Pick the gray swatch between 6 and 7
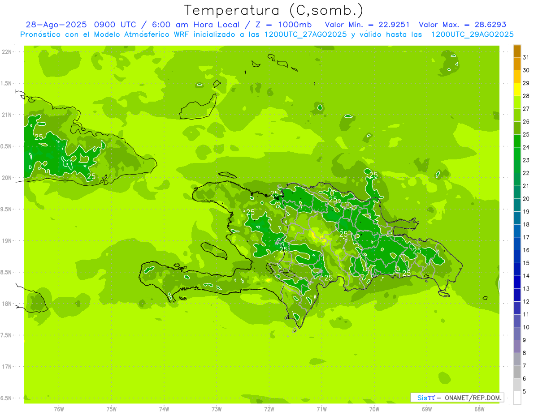Screen dimensions: 538x415 (517, 372)
